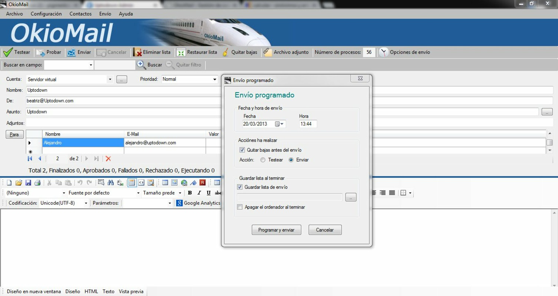Click the Eliminar lista toolbar button
This screenshot has width=558, height=296.
point(152,52)
